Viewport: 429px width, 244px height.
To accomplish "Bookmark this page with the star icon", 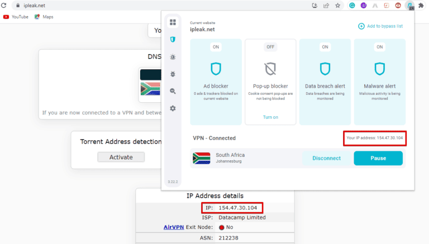I will (337, 5).
